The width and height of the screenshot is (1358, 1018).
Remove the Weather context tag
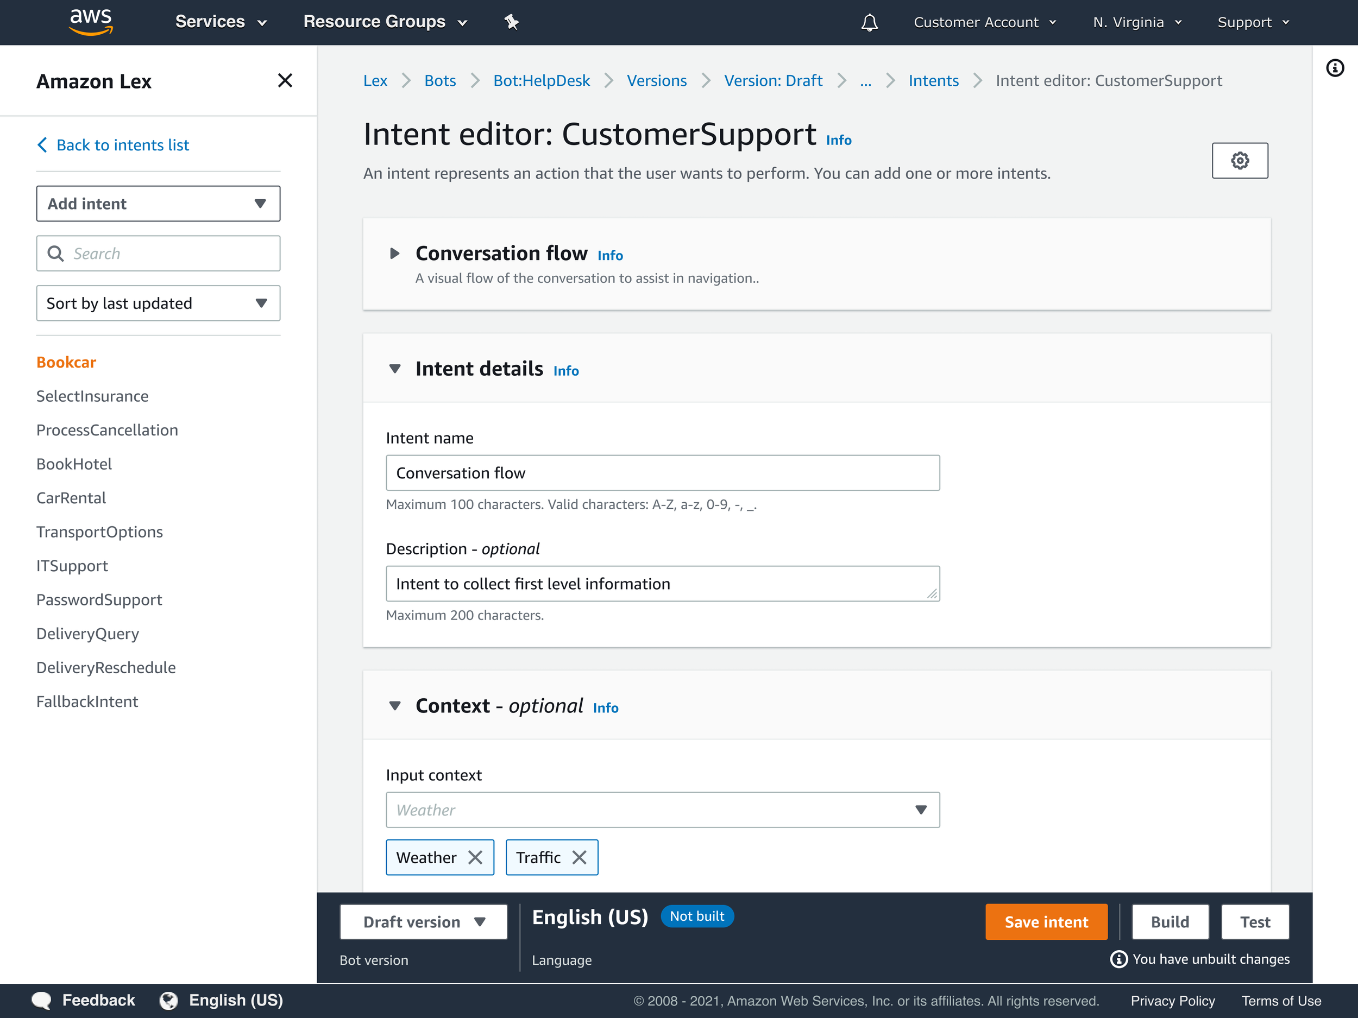[475, 857]
